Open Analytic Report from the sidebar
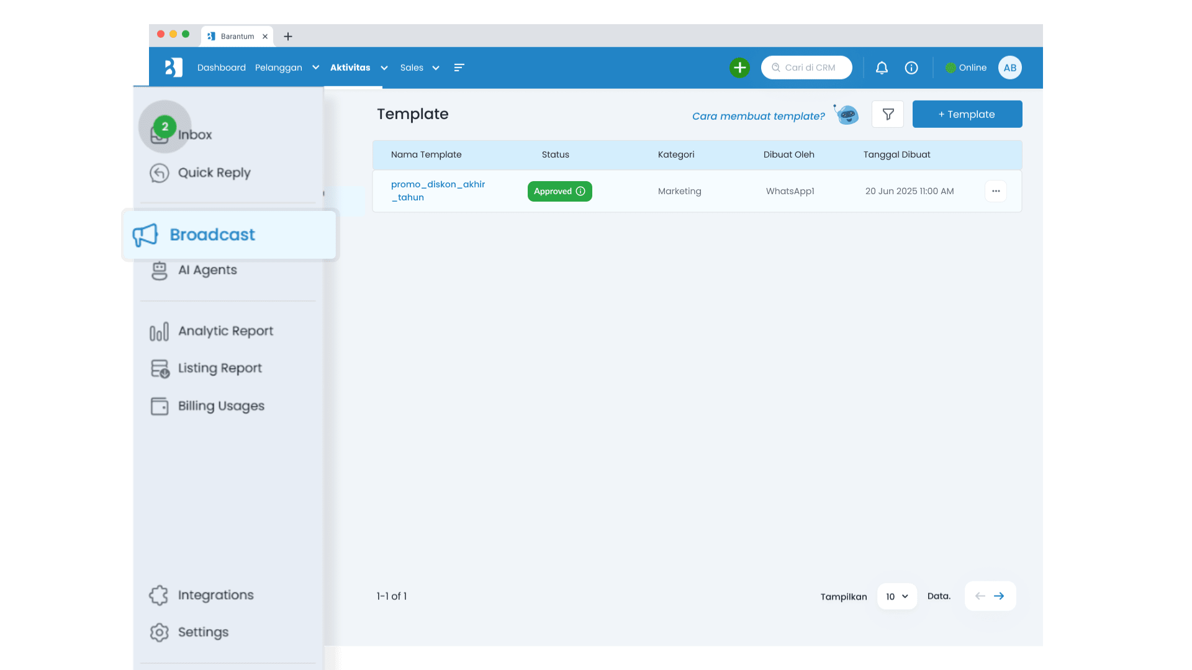Viewport: 1192px width, 670px height. point(225,331)
